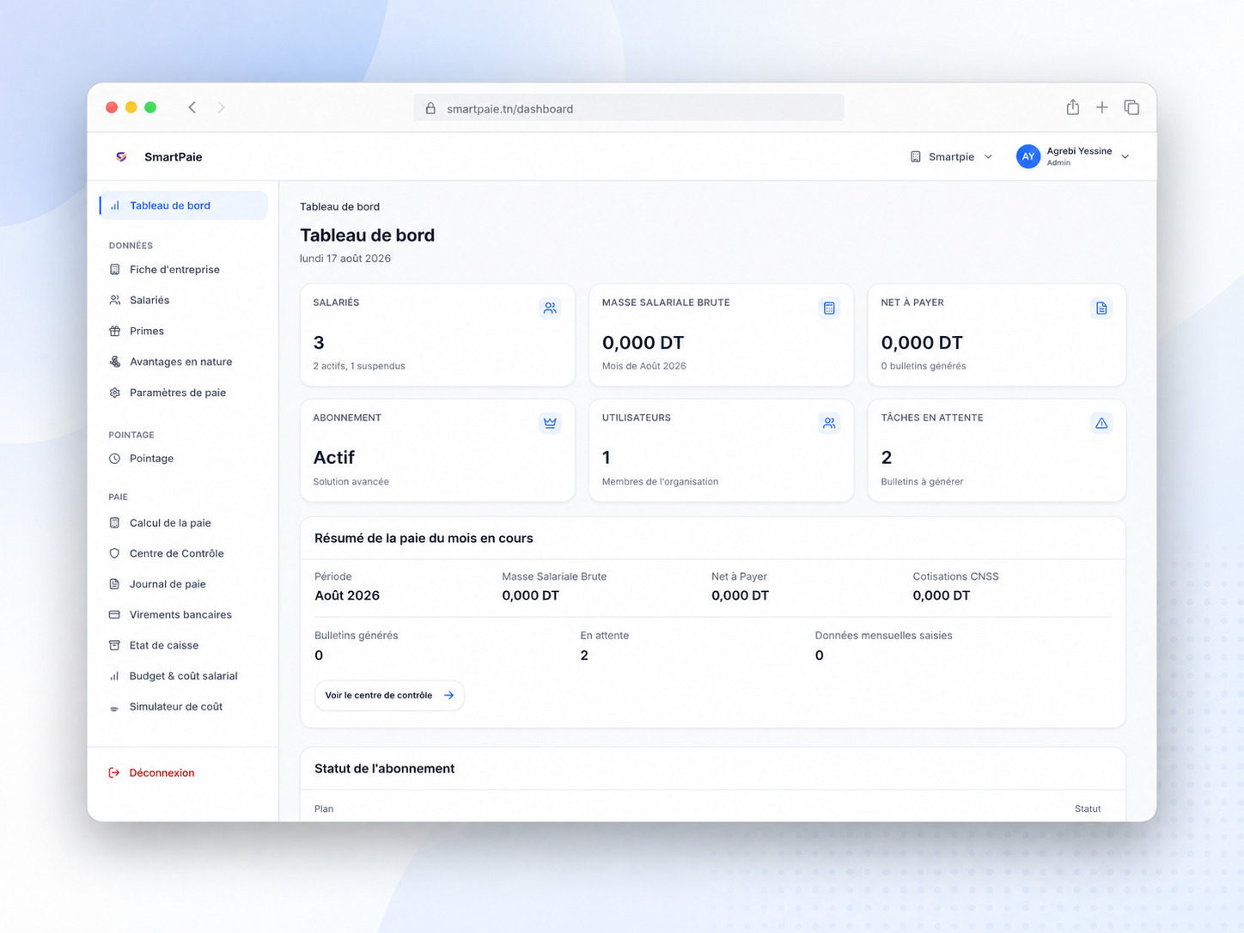Expand the Agrebi Yessine user menu chevron
The image size is (1244, 933).
[1125, 156]
